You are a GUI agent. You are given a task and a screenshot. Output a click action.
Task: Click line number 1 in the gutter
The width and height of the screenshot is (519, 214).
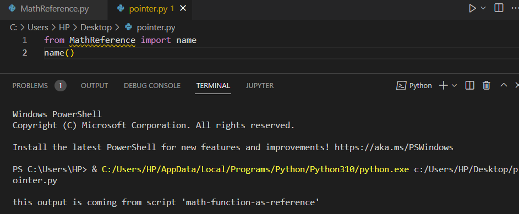tap(25, 40)
